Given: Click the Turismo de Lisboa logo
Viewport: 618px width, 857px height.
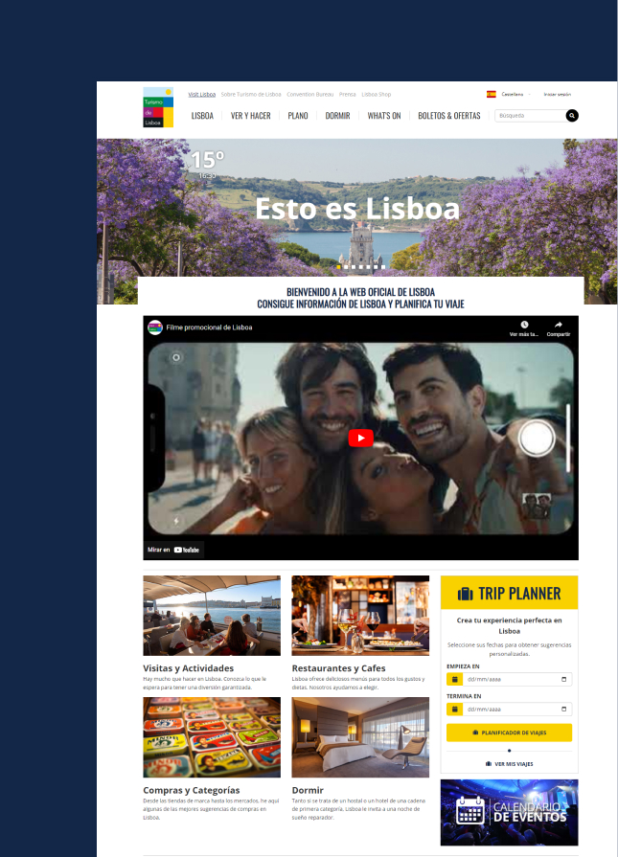Looking at the screenshot, I should [x=158, y=107].
